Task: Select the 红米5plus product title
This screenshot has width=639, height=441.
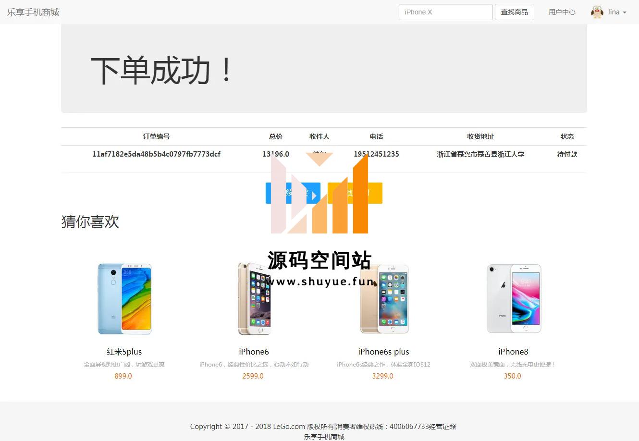Action: coord(124,352)
